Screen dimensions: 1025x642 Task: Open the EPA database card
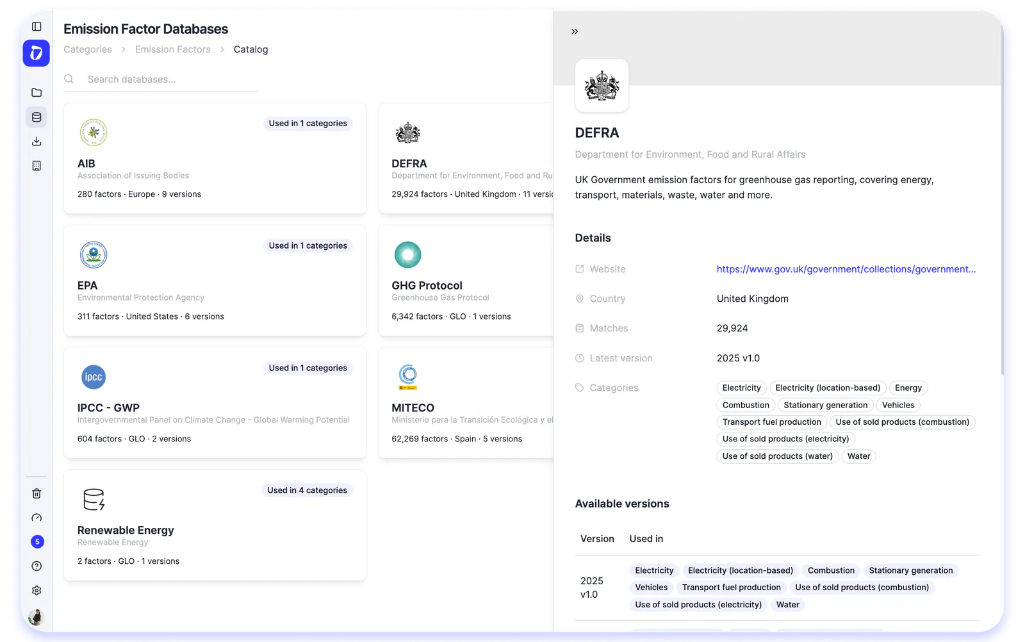point(215,281)
